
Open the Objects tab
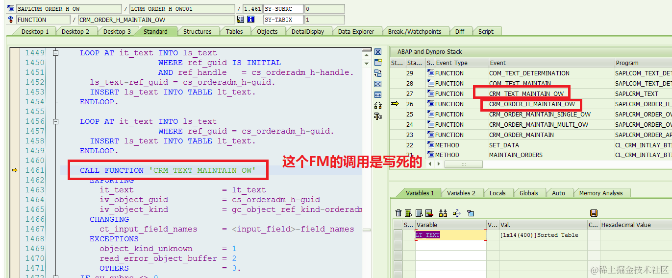click(267, 31)
